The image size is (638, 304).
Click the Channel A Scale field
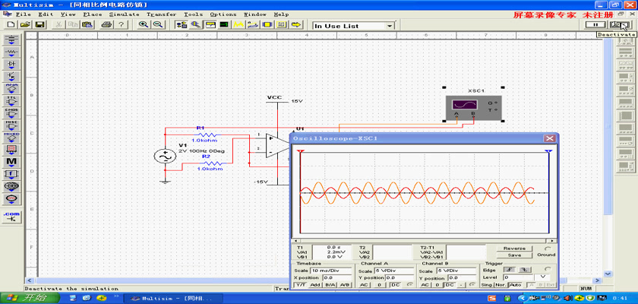[x=393, y=271]
